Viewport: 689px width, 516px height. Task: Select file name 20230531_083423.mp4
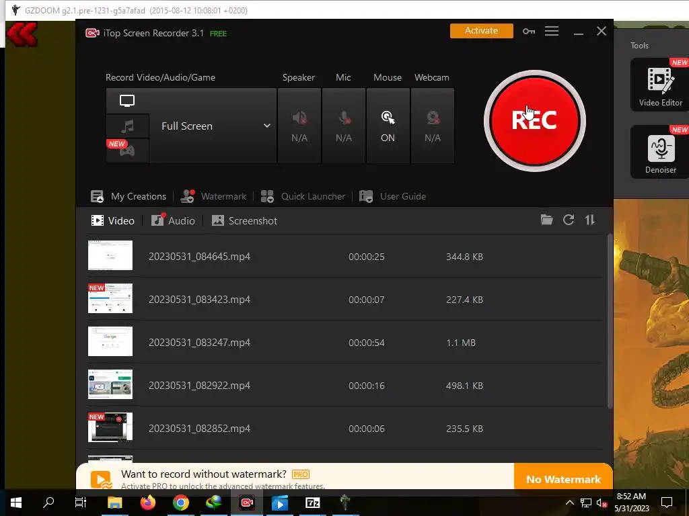tap(199, 299)
